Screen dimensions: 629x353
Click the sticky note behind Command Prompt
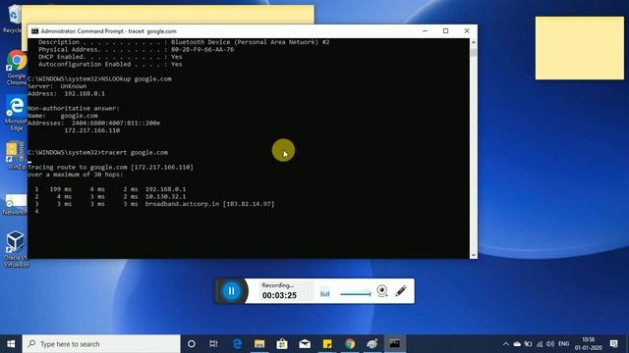point(168,15)
